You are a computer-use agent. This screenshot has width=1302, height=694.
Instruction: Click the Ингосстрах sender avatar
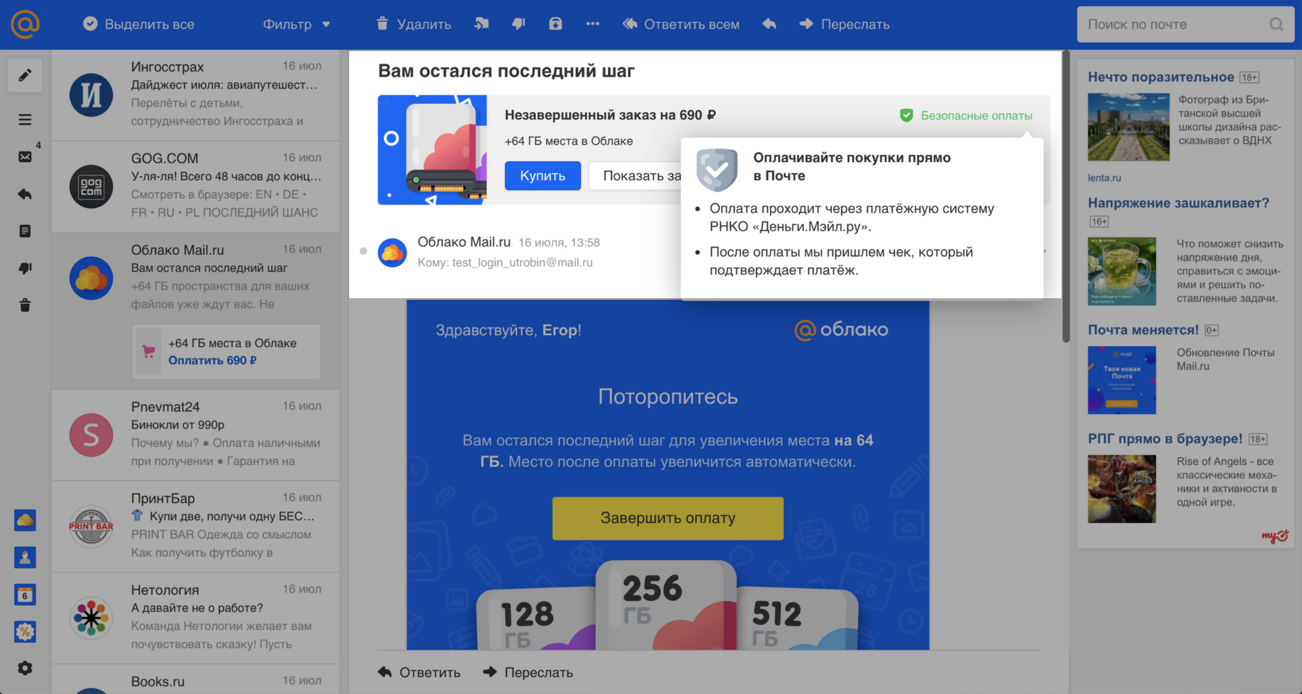click(x=91, y=95)
